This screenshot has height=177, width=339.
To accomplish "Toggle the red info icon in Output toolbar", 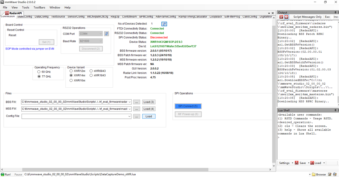I will tap(286, 17).
